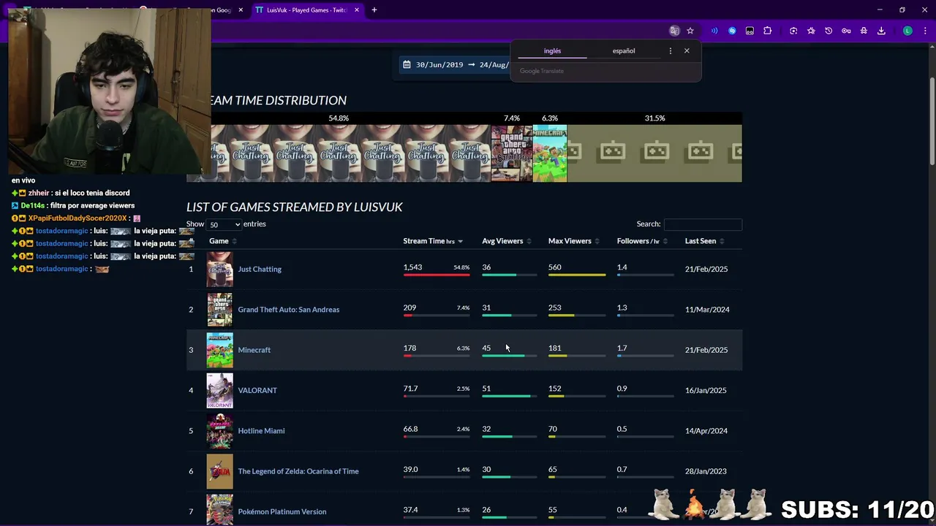
Task: Select the español tab in translate popup
Action: pyautogui.click(x=624, y=51)
